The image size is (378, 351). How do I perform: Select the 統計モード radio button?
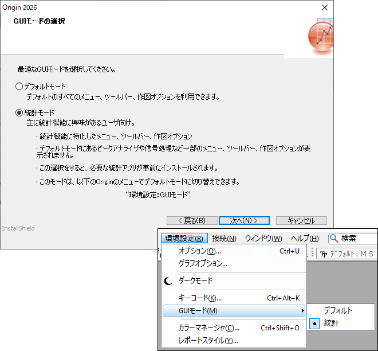[19, 112]
